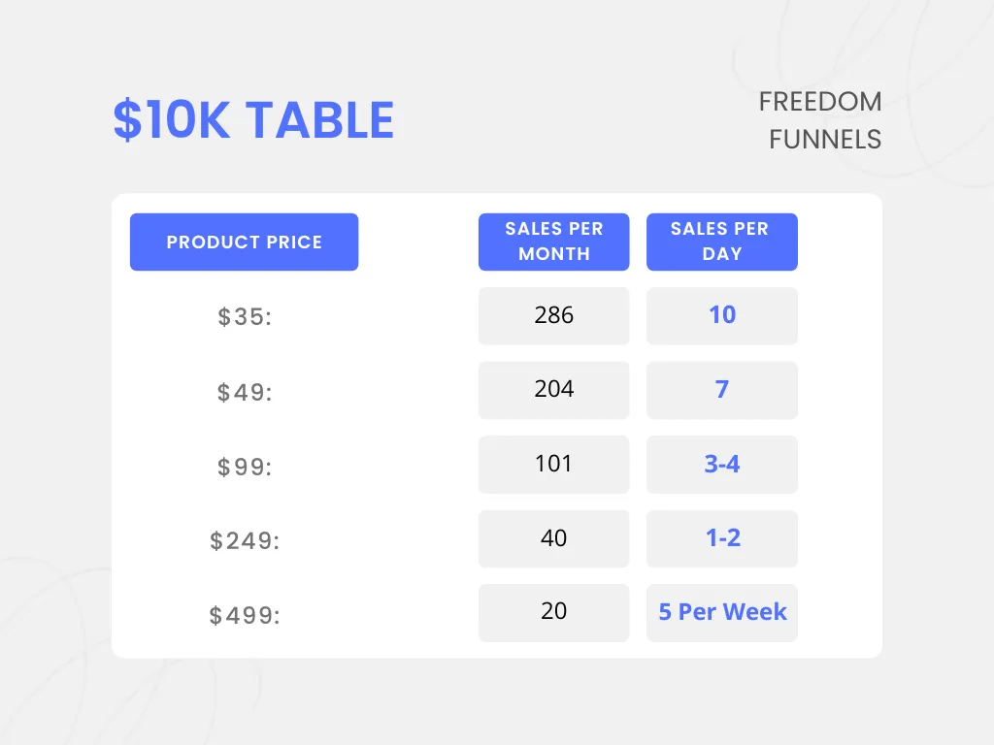Click the 204 monthly sales cell
Screen dimensions: 994x745
tap(553, 390)
